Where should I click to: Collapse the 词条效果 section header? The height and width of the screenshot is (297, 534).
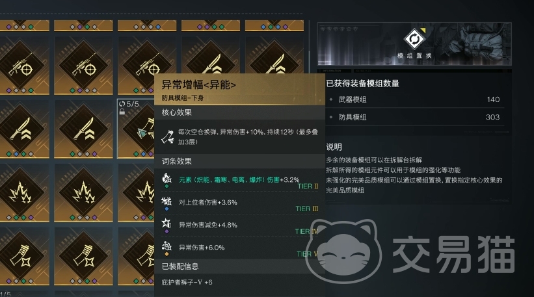coord(240,161)
